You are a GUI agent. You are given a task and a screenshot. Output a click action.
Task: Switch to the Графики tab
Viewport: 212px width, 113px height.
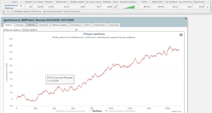pos(9,25)
